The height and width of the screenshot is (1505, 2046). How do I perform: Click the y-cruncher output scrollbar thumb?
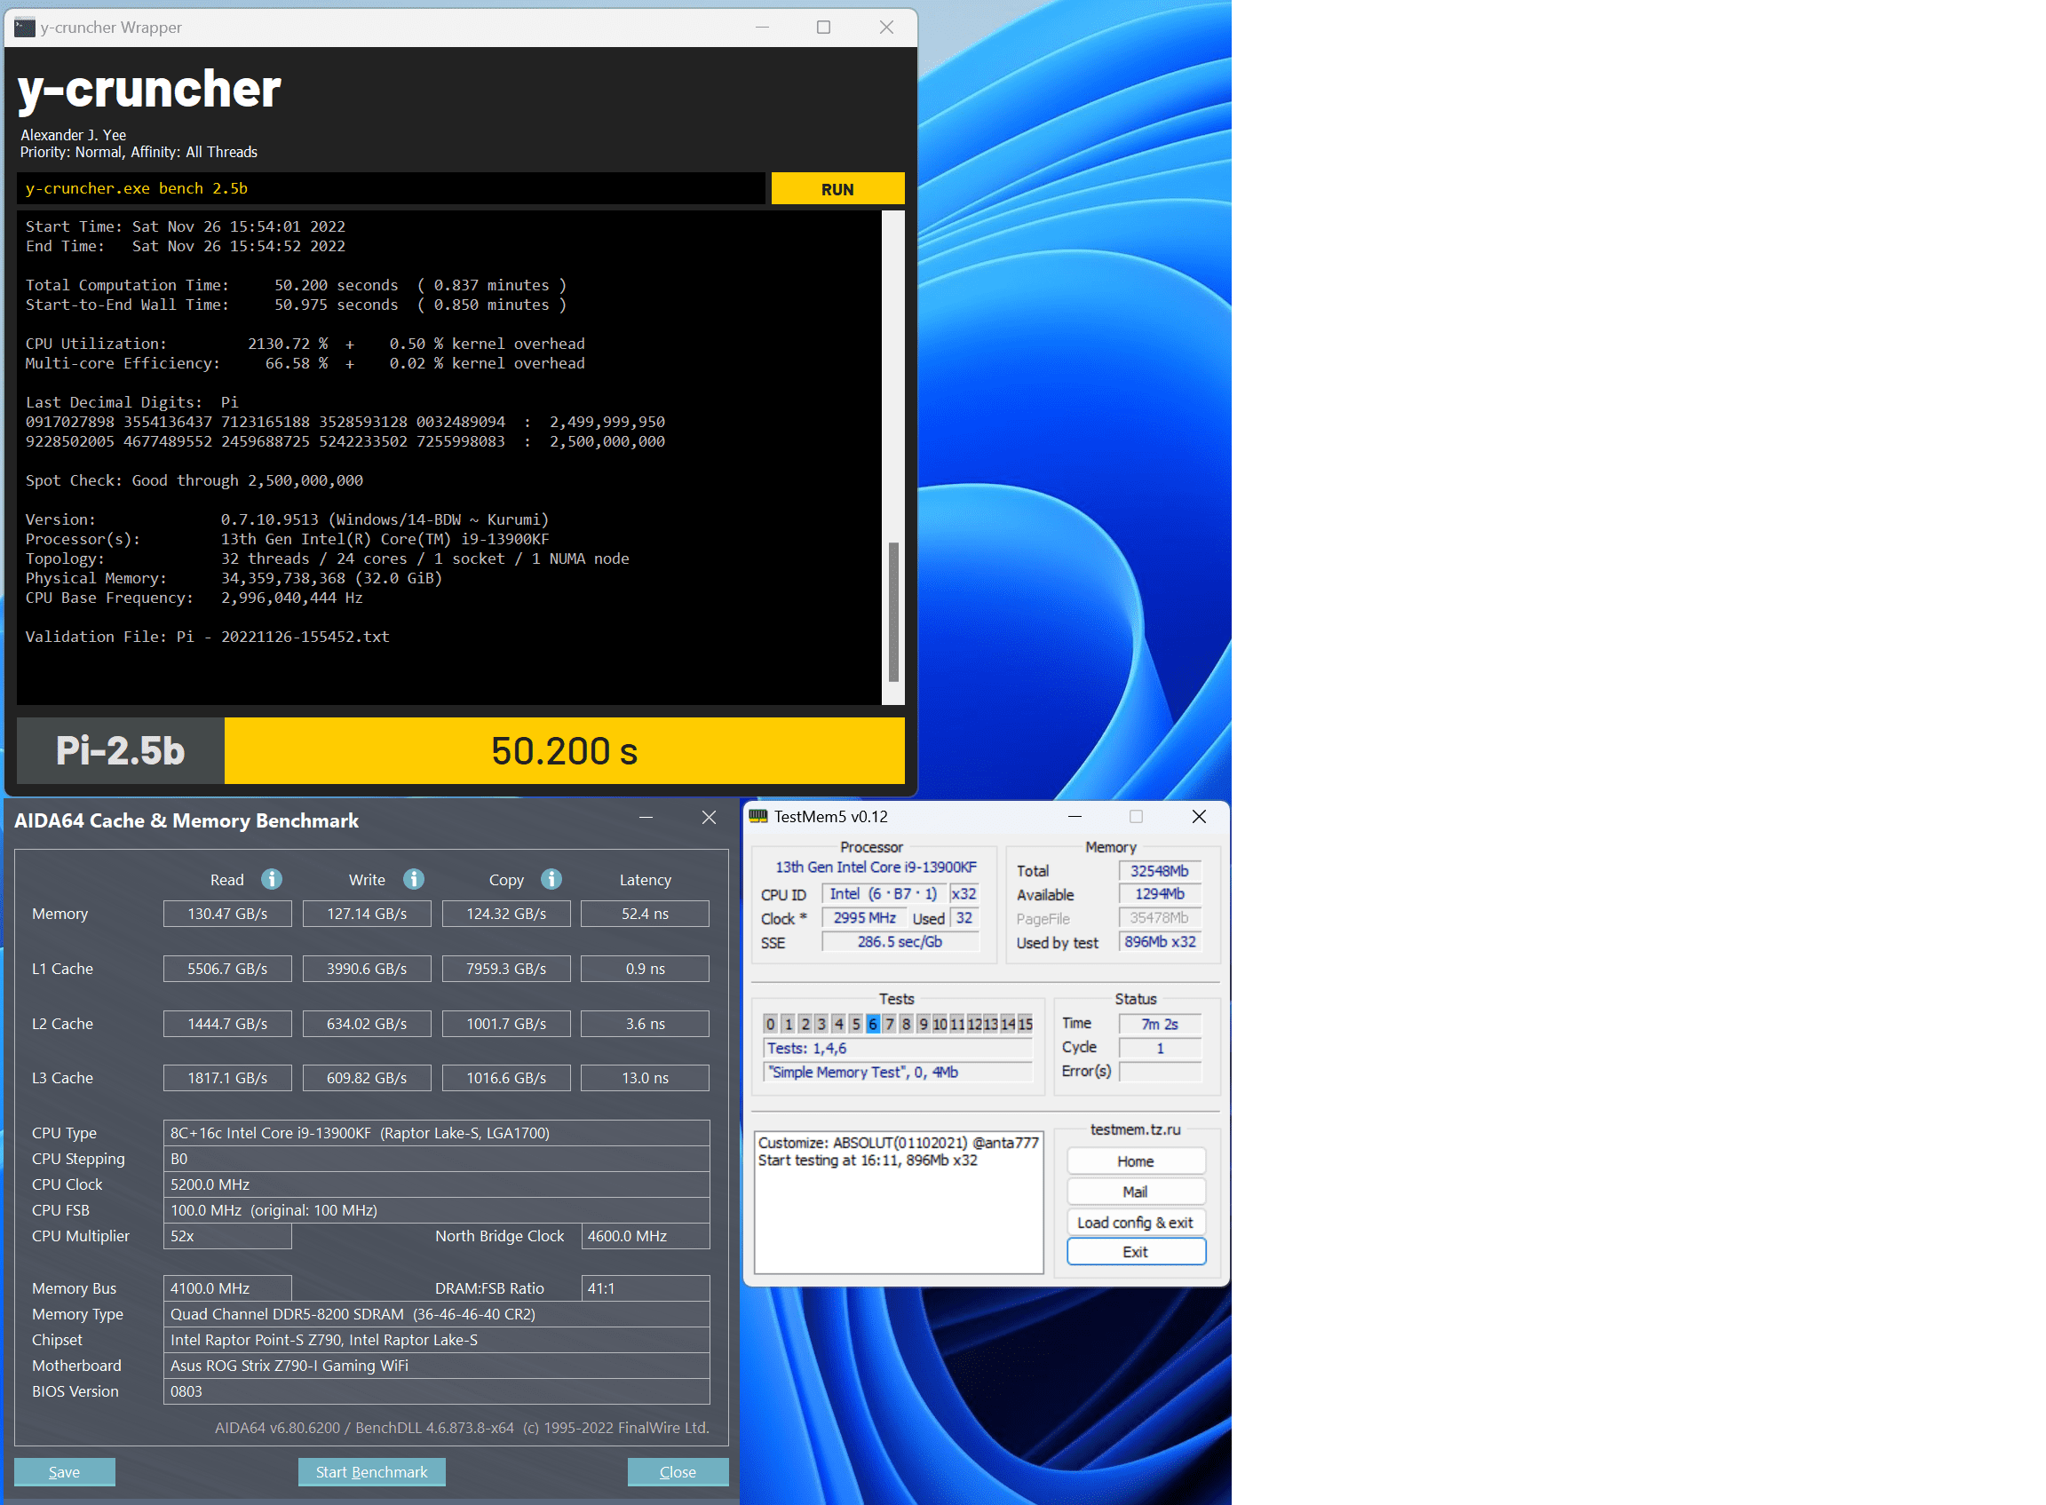click(x=893, y=611)
